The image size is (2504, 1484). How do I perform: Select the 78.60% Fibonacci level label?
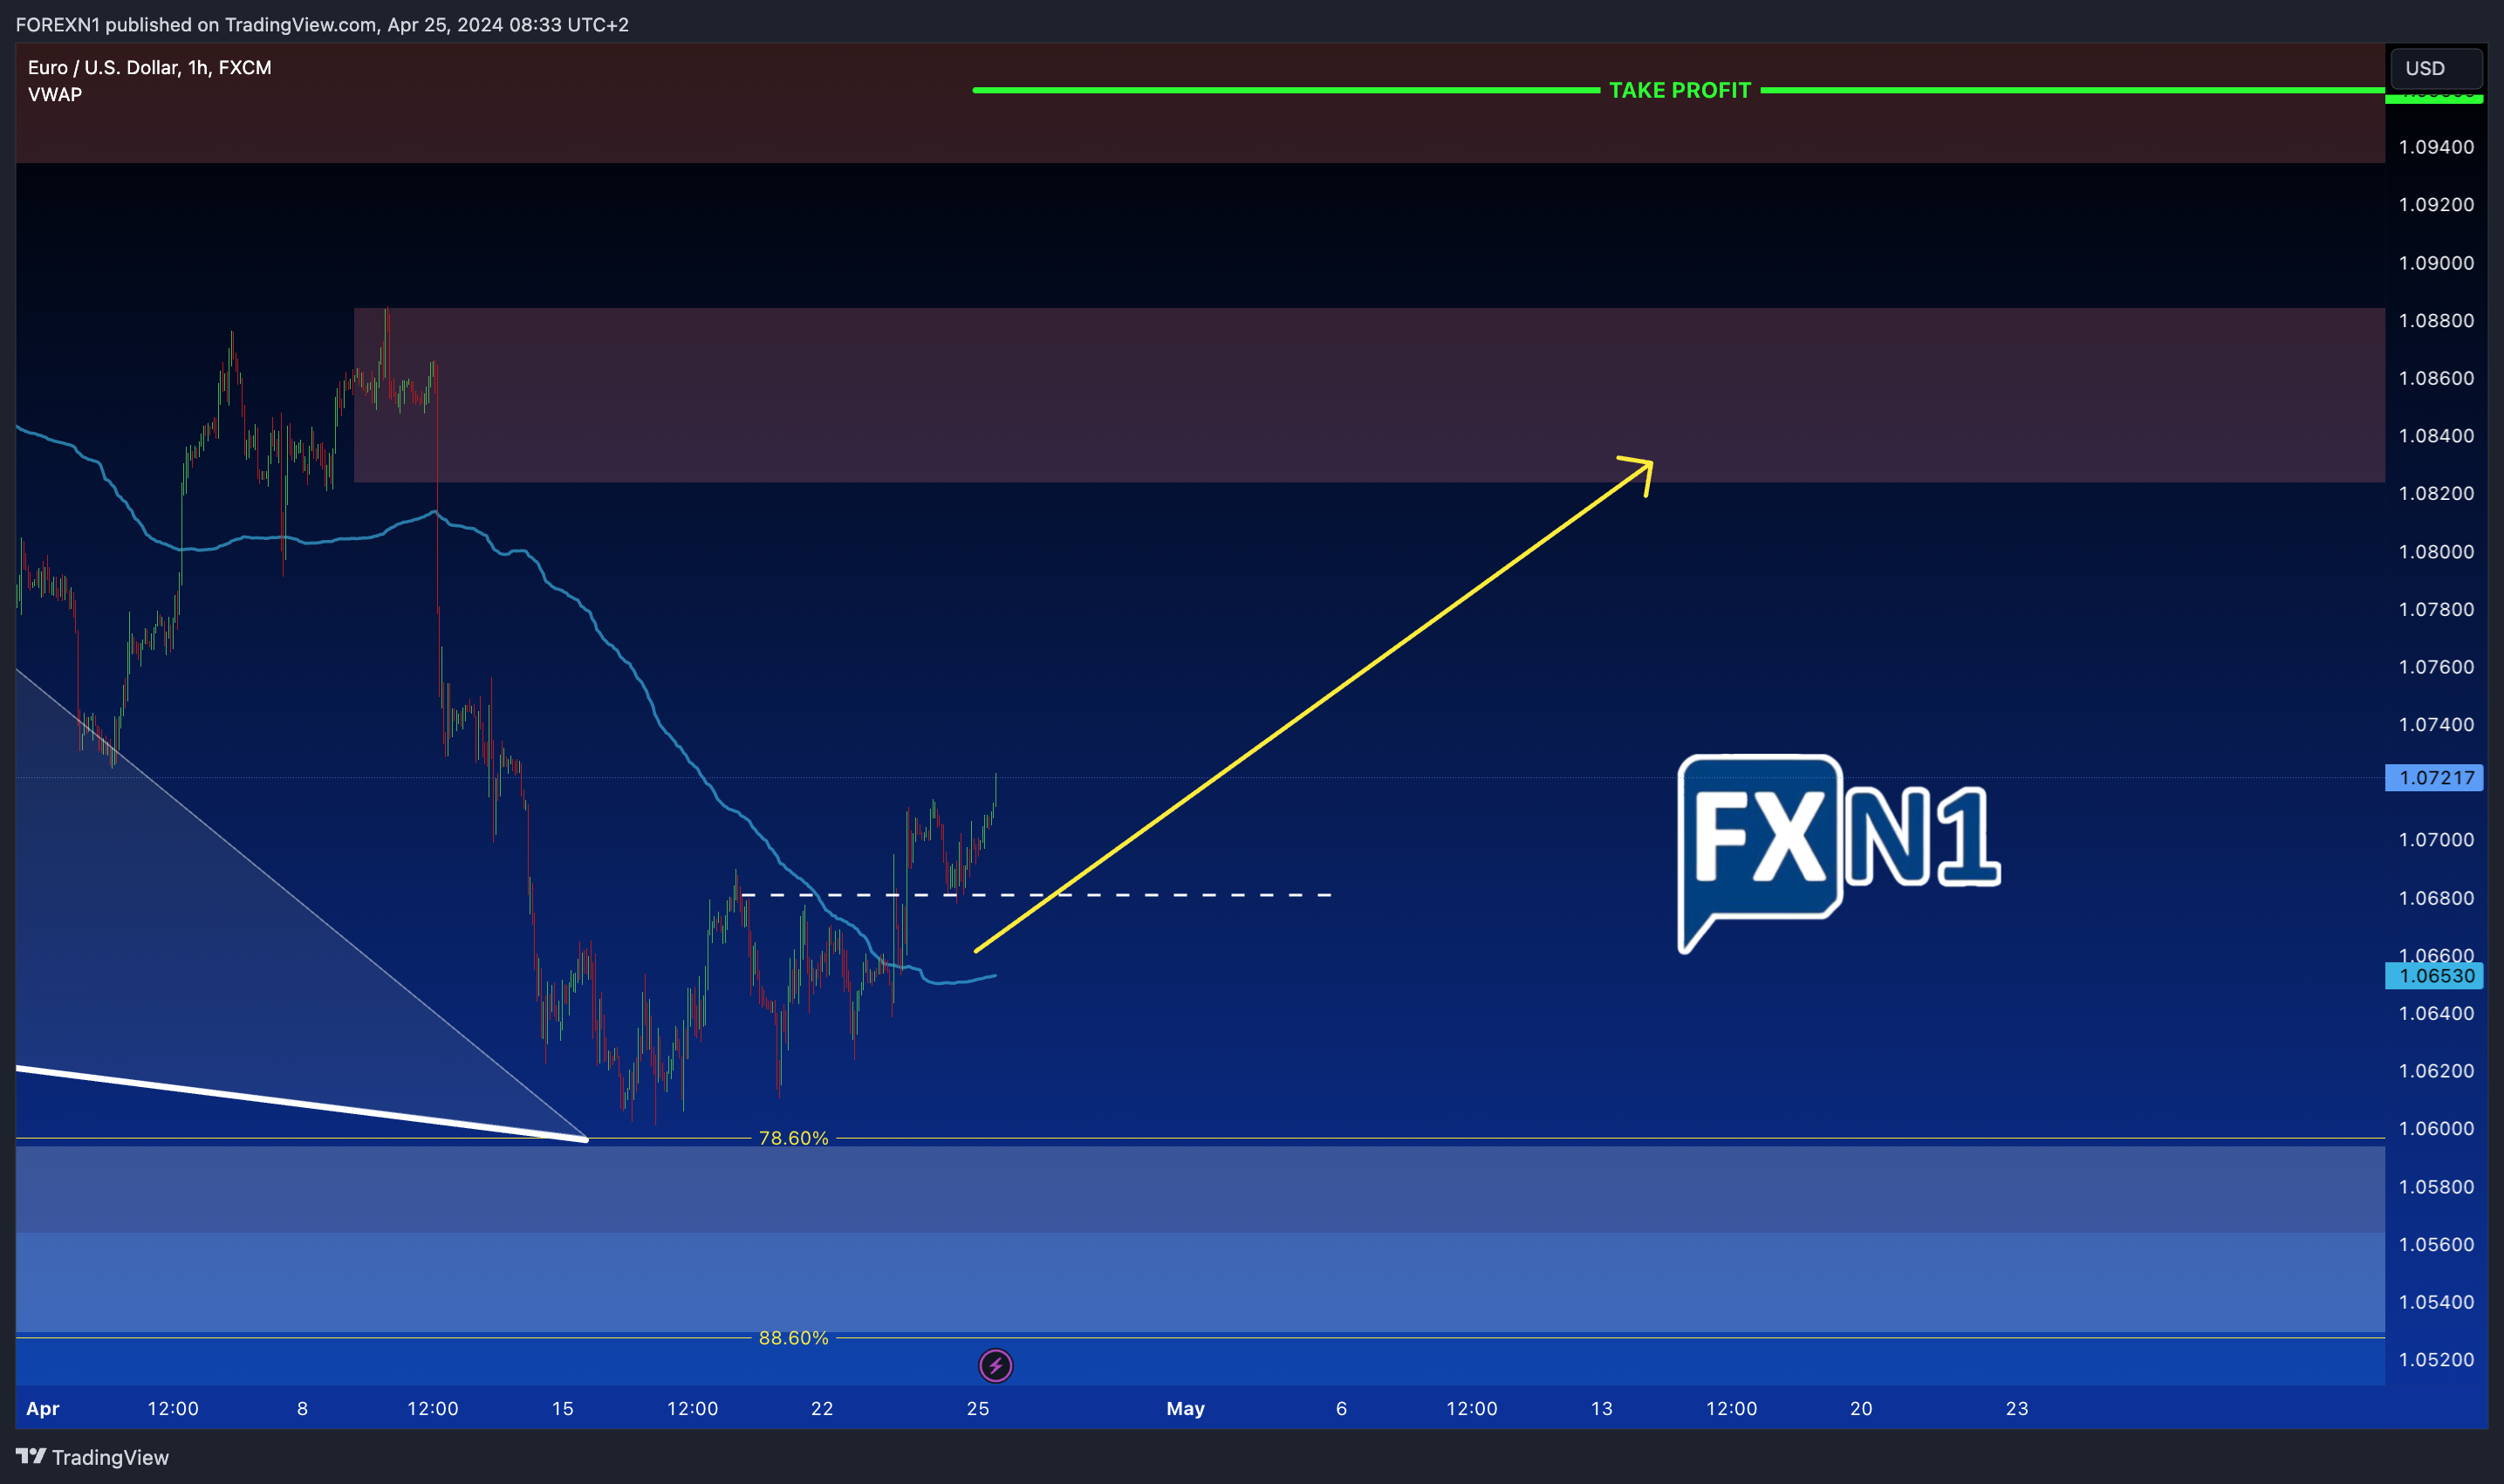click(793, 1138)
